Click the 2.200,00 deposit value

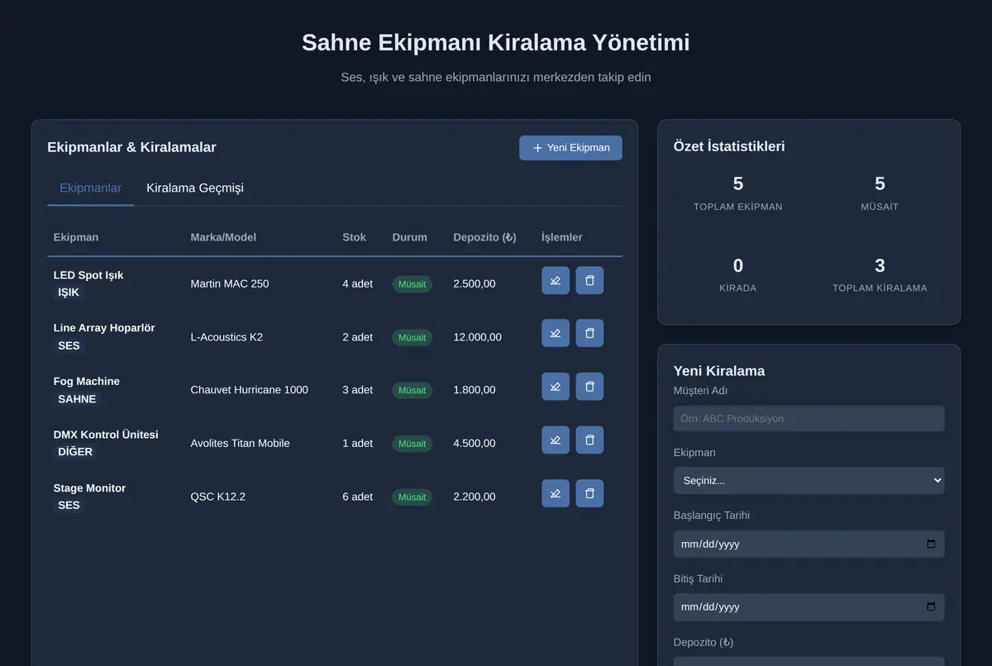475,497
